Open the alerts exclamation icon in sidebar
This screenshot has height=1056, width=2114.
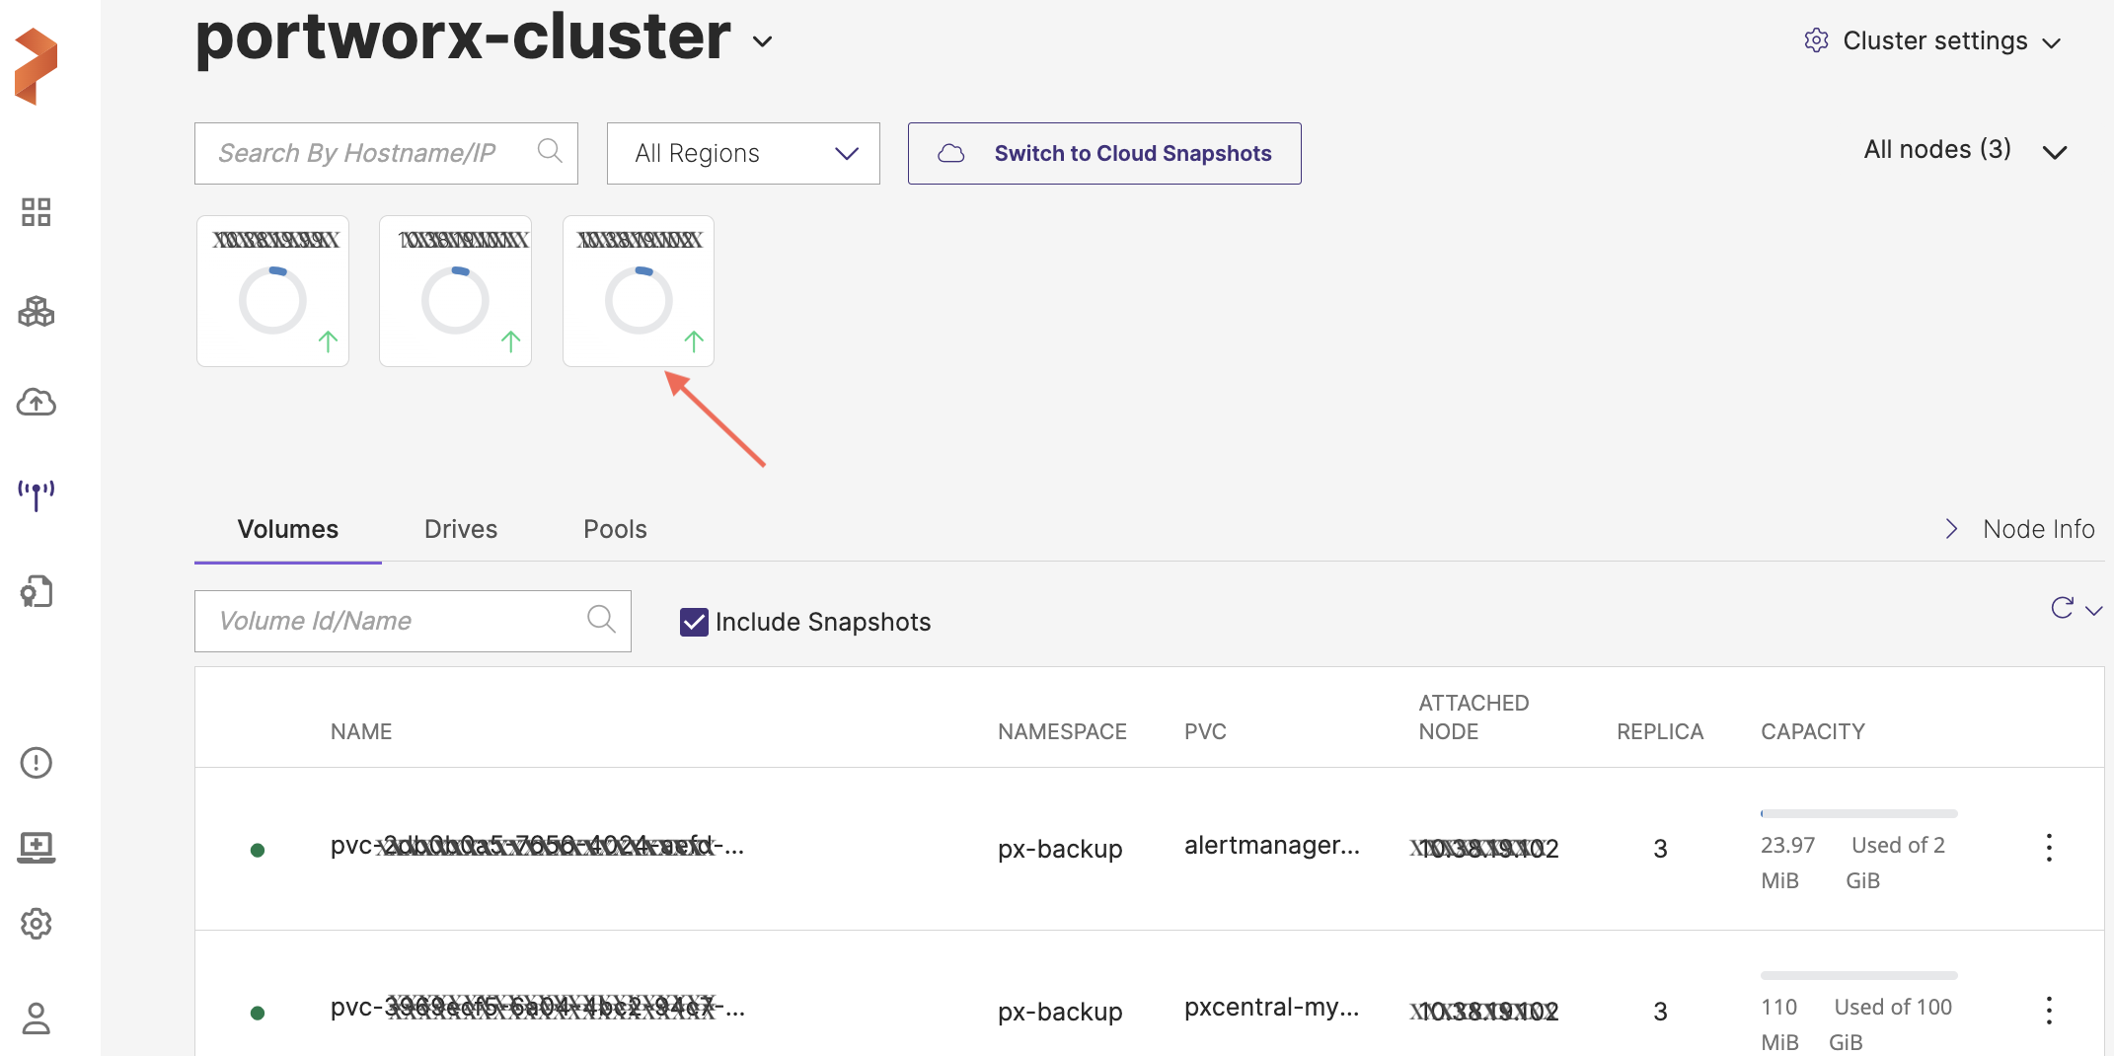pyautogui.click(x=37, y=762)
